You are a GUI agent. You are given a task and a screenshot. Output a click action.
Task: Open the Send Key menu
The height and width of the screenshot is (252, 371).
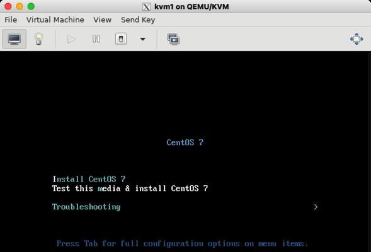click(138, 20)
